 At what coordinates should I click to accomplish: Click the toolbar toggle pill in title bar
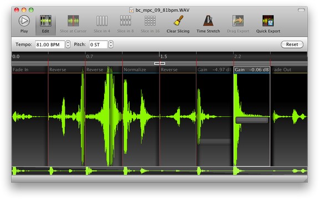point(301,10)
